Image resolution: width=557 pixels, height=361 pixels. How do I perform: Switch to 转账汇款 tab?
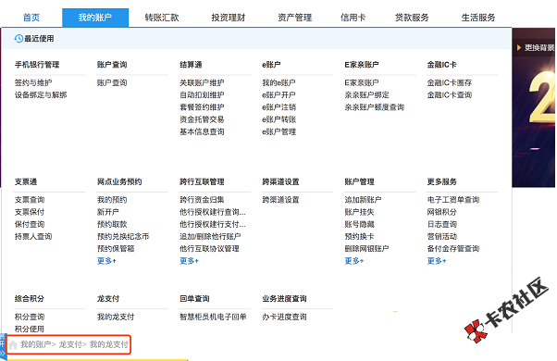click(x=162, y=18)
